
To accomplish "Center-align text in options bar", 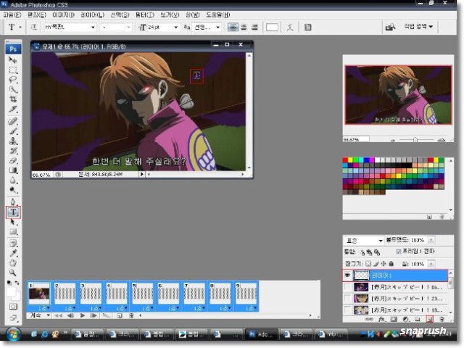I will (244, 28).
